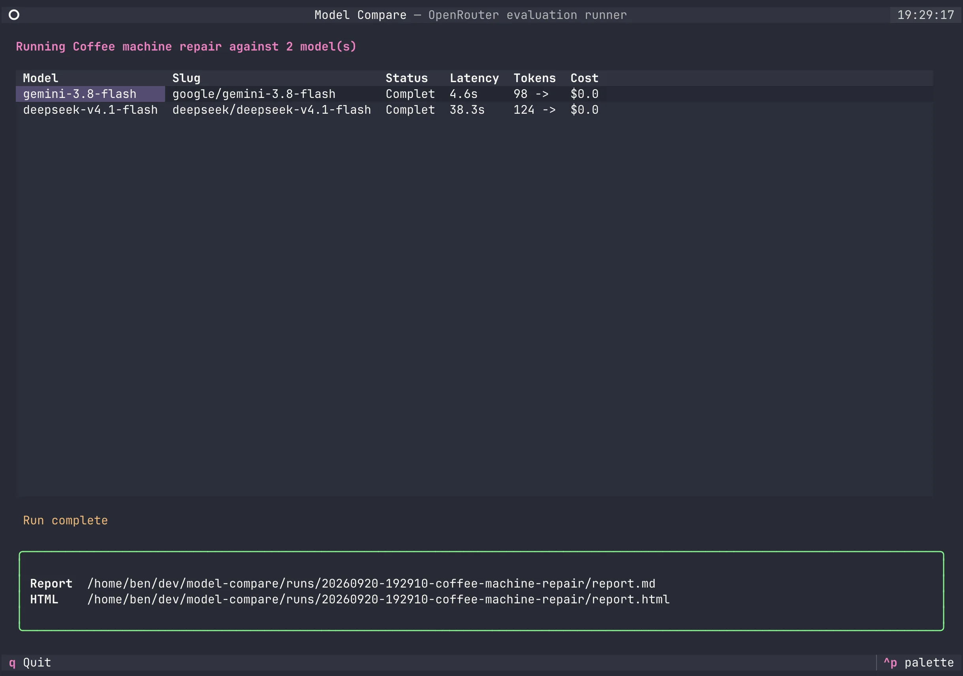Click the Model Compare title in header
Viewport: 963px width, 676px height.
pyautogui.click(x=361, y=15)
